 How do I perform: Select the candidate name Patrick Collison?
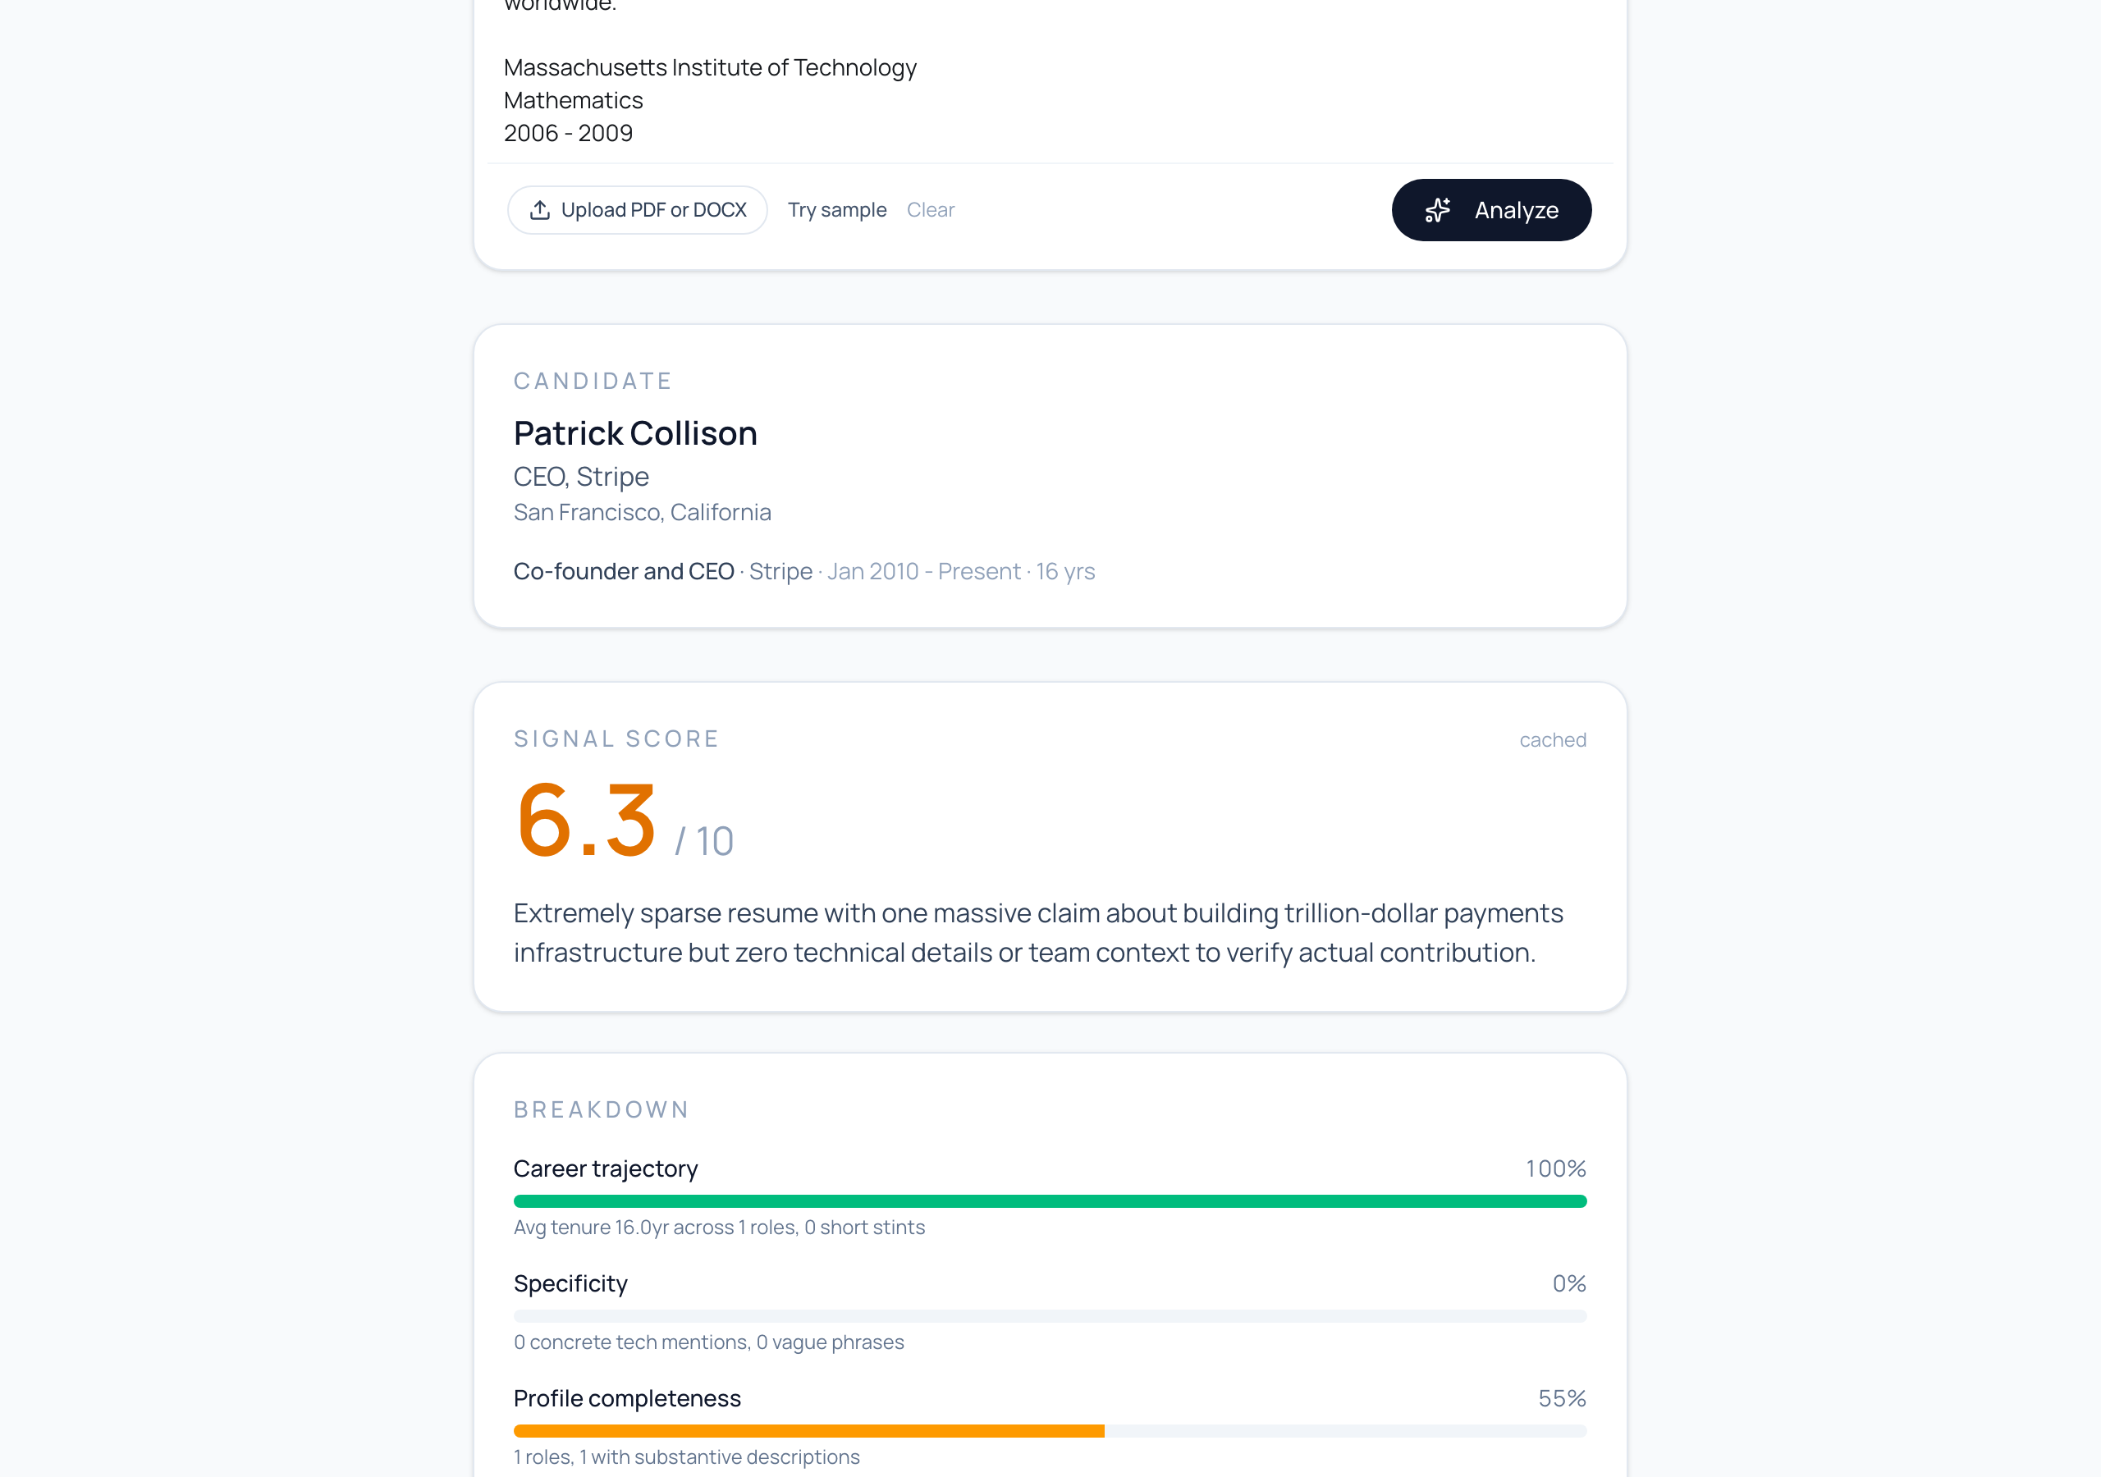(635, 433)
